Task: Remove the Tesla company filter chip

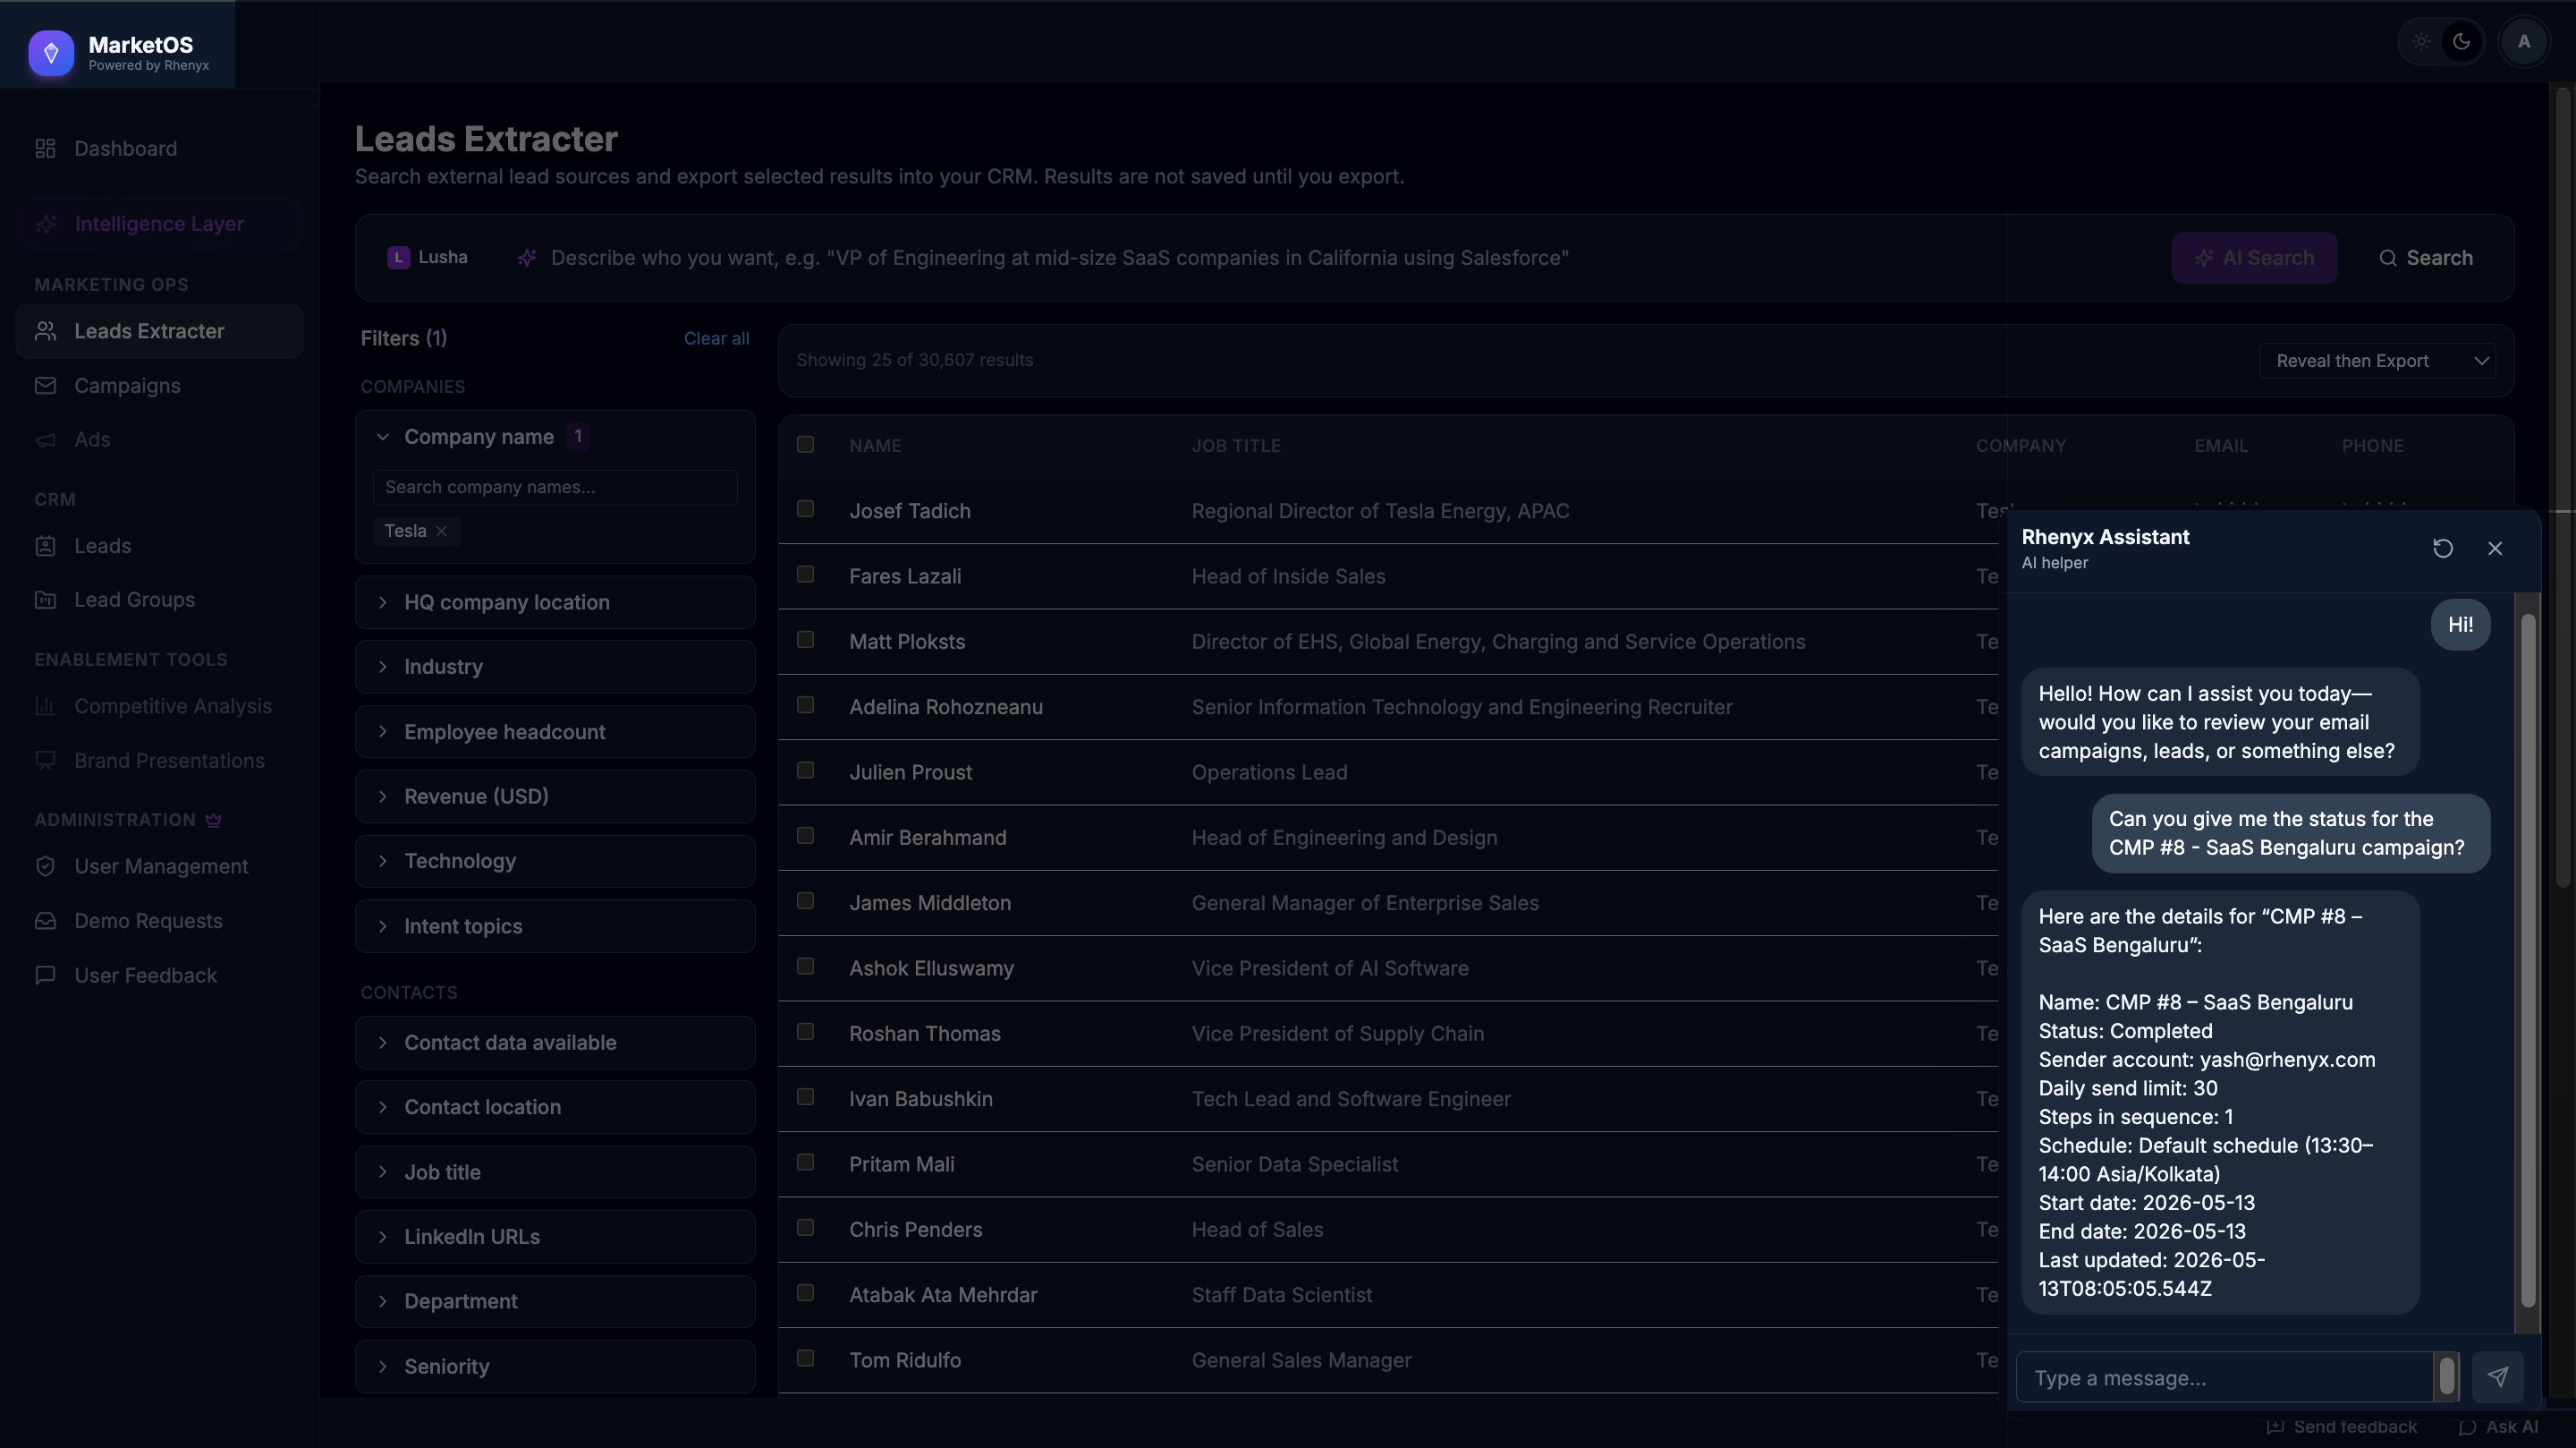Action: [441, 532]
